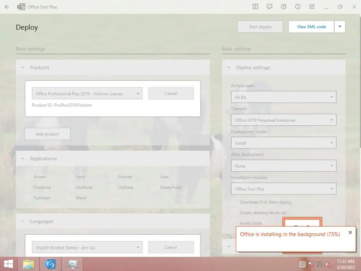Click the View XML code button
Screen dimensions: 361x271
(x=311, y=27)
